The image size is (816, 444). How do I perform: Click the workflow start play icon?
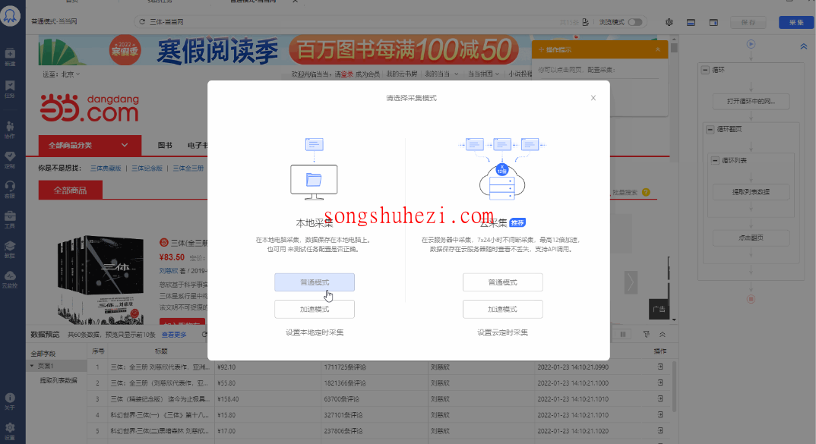pyautogui.click(x=751, y=44)
